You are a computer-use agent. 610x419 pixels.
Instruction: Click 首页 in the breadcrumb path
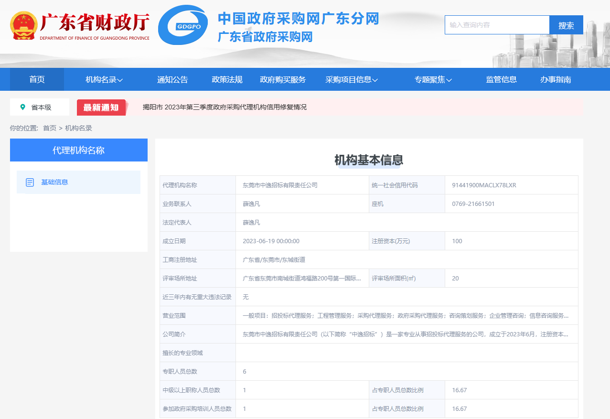click(50, 128)
